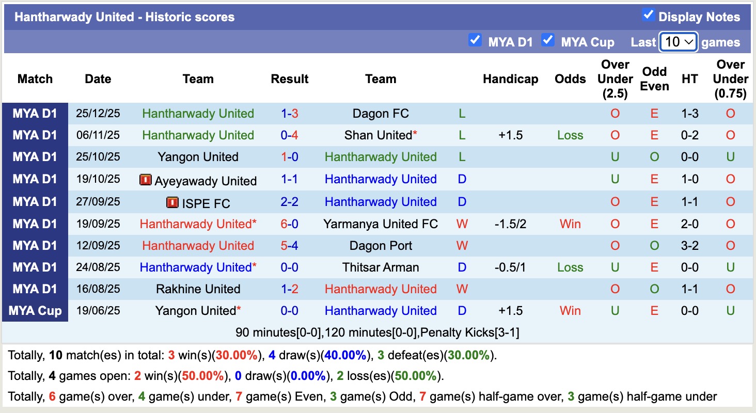Screen dimensions: 756x413
Task: Open the Yangon United team link
Action: coord(198,157)
